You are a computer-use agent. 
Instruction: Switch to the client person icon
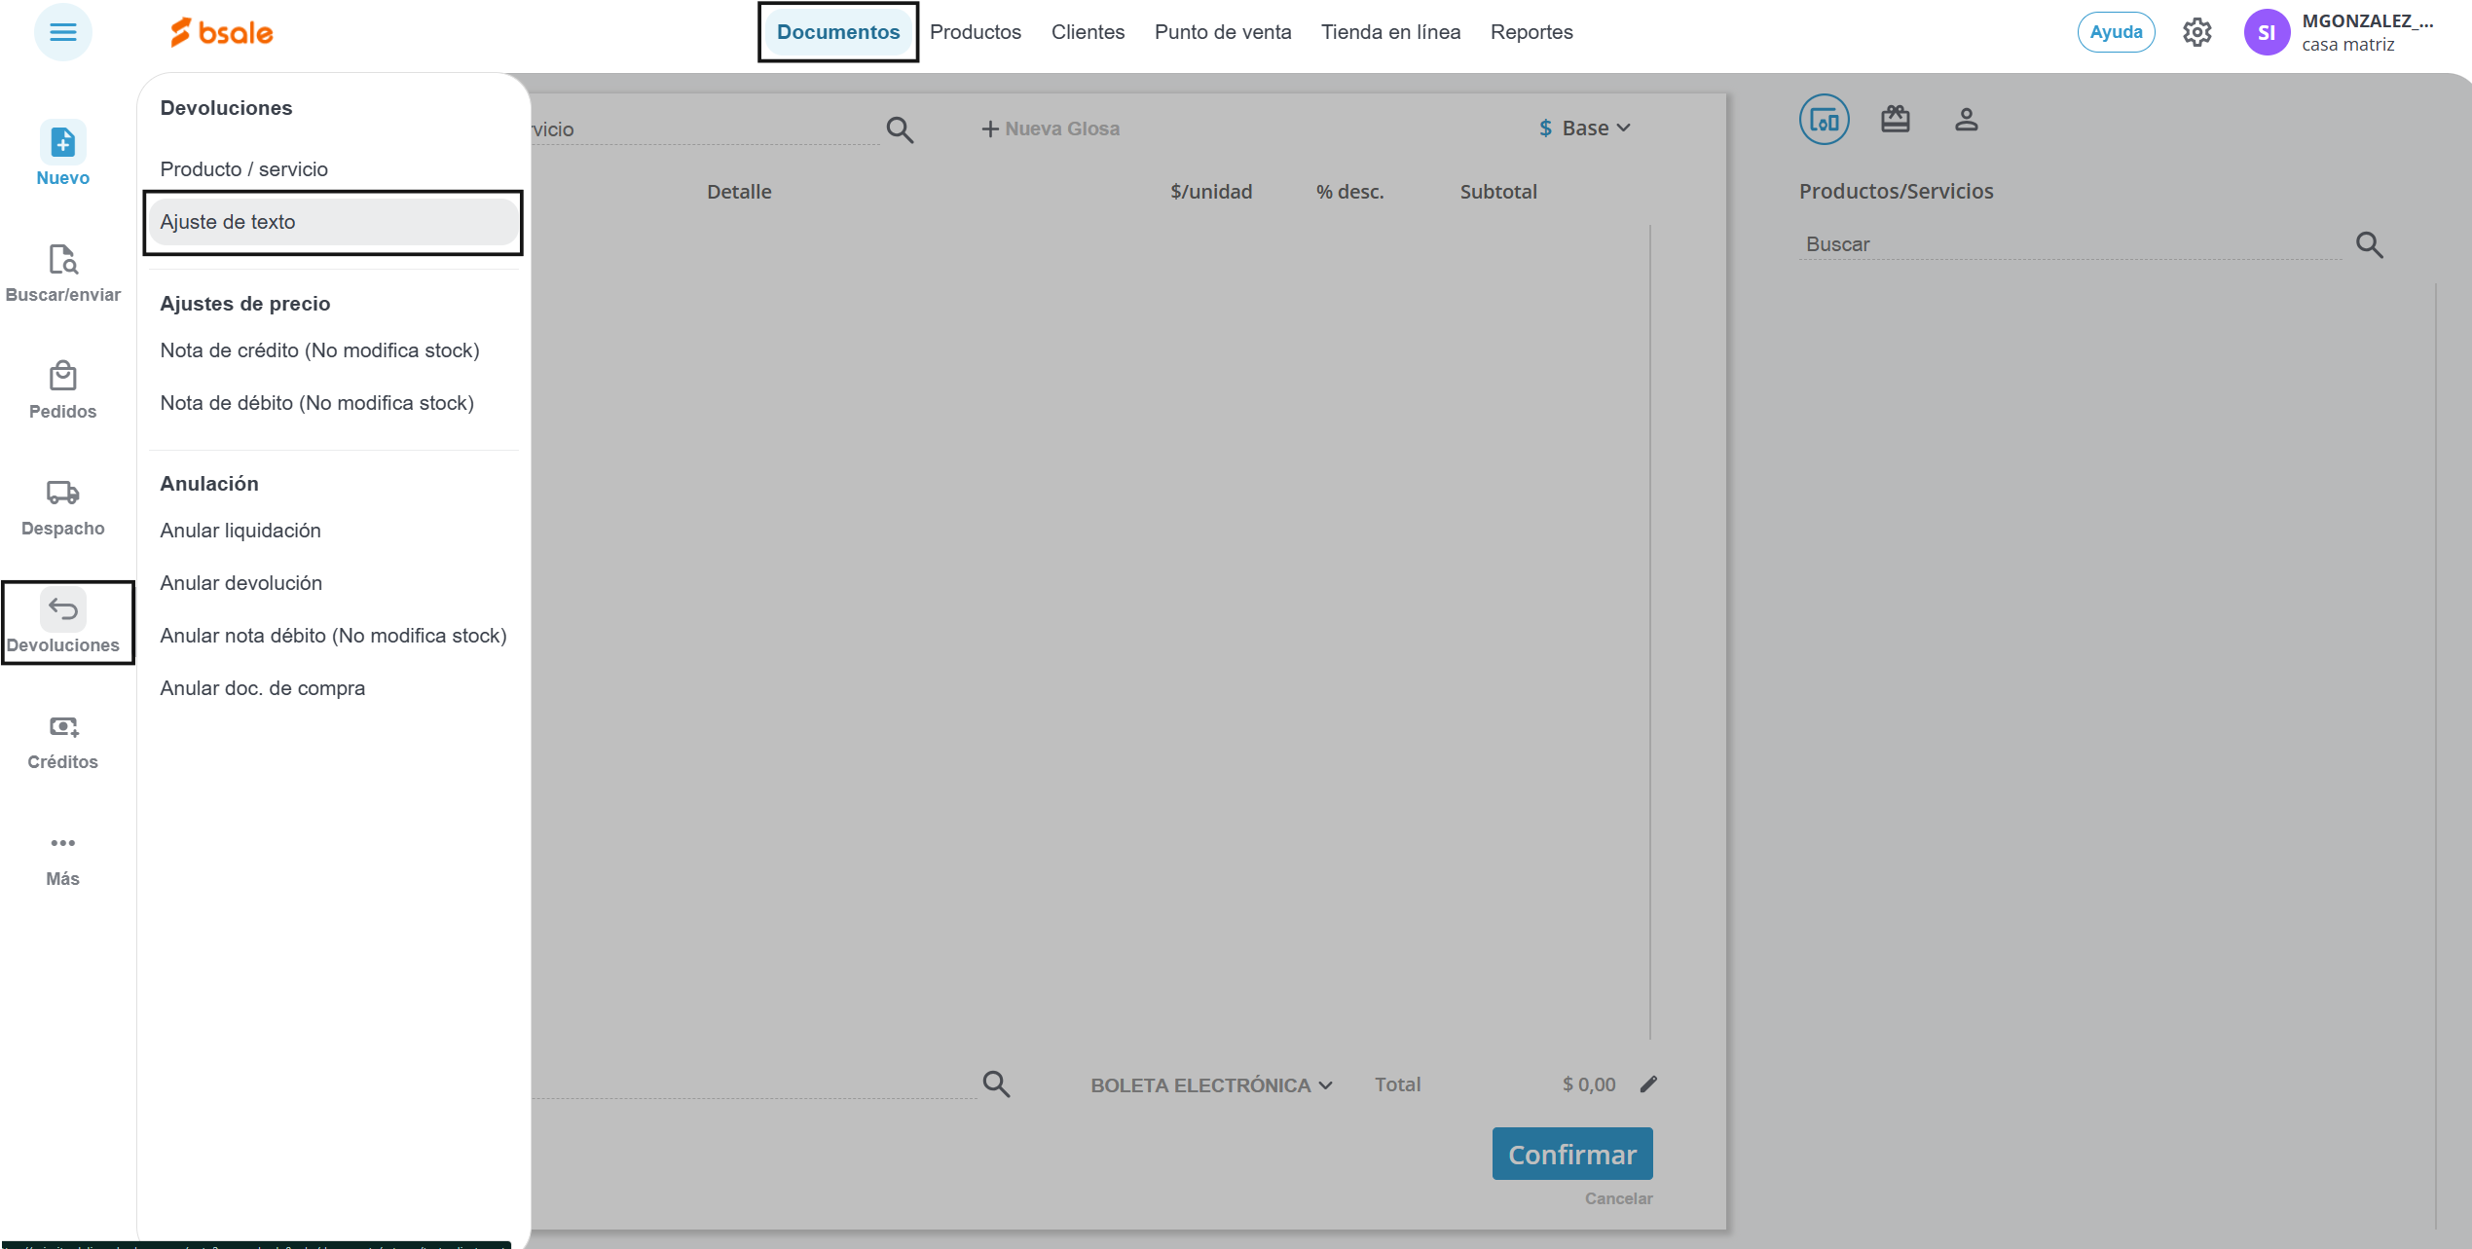tap(1966, 120)
